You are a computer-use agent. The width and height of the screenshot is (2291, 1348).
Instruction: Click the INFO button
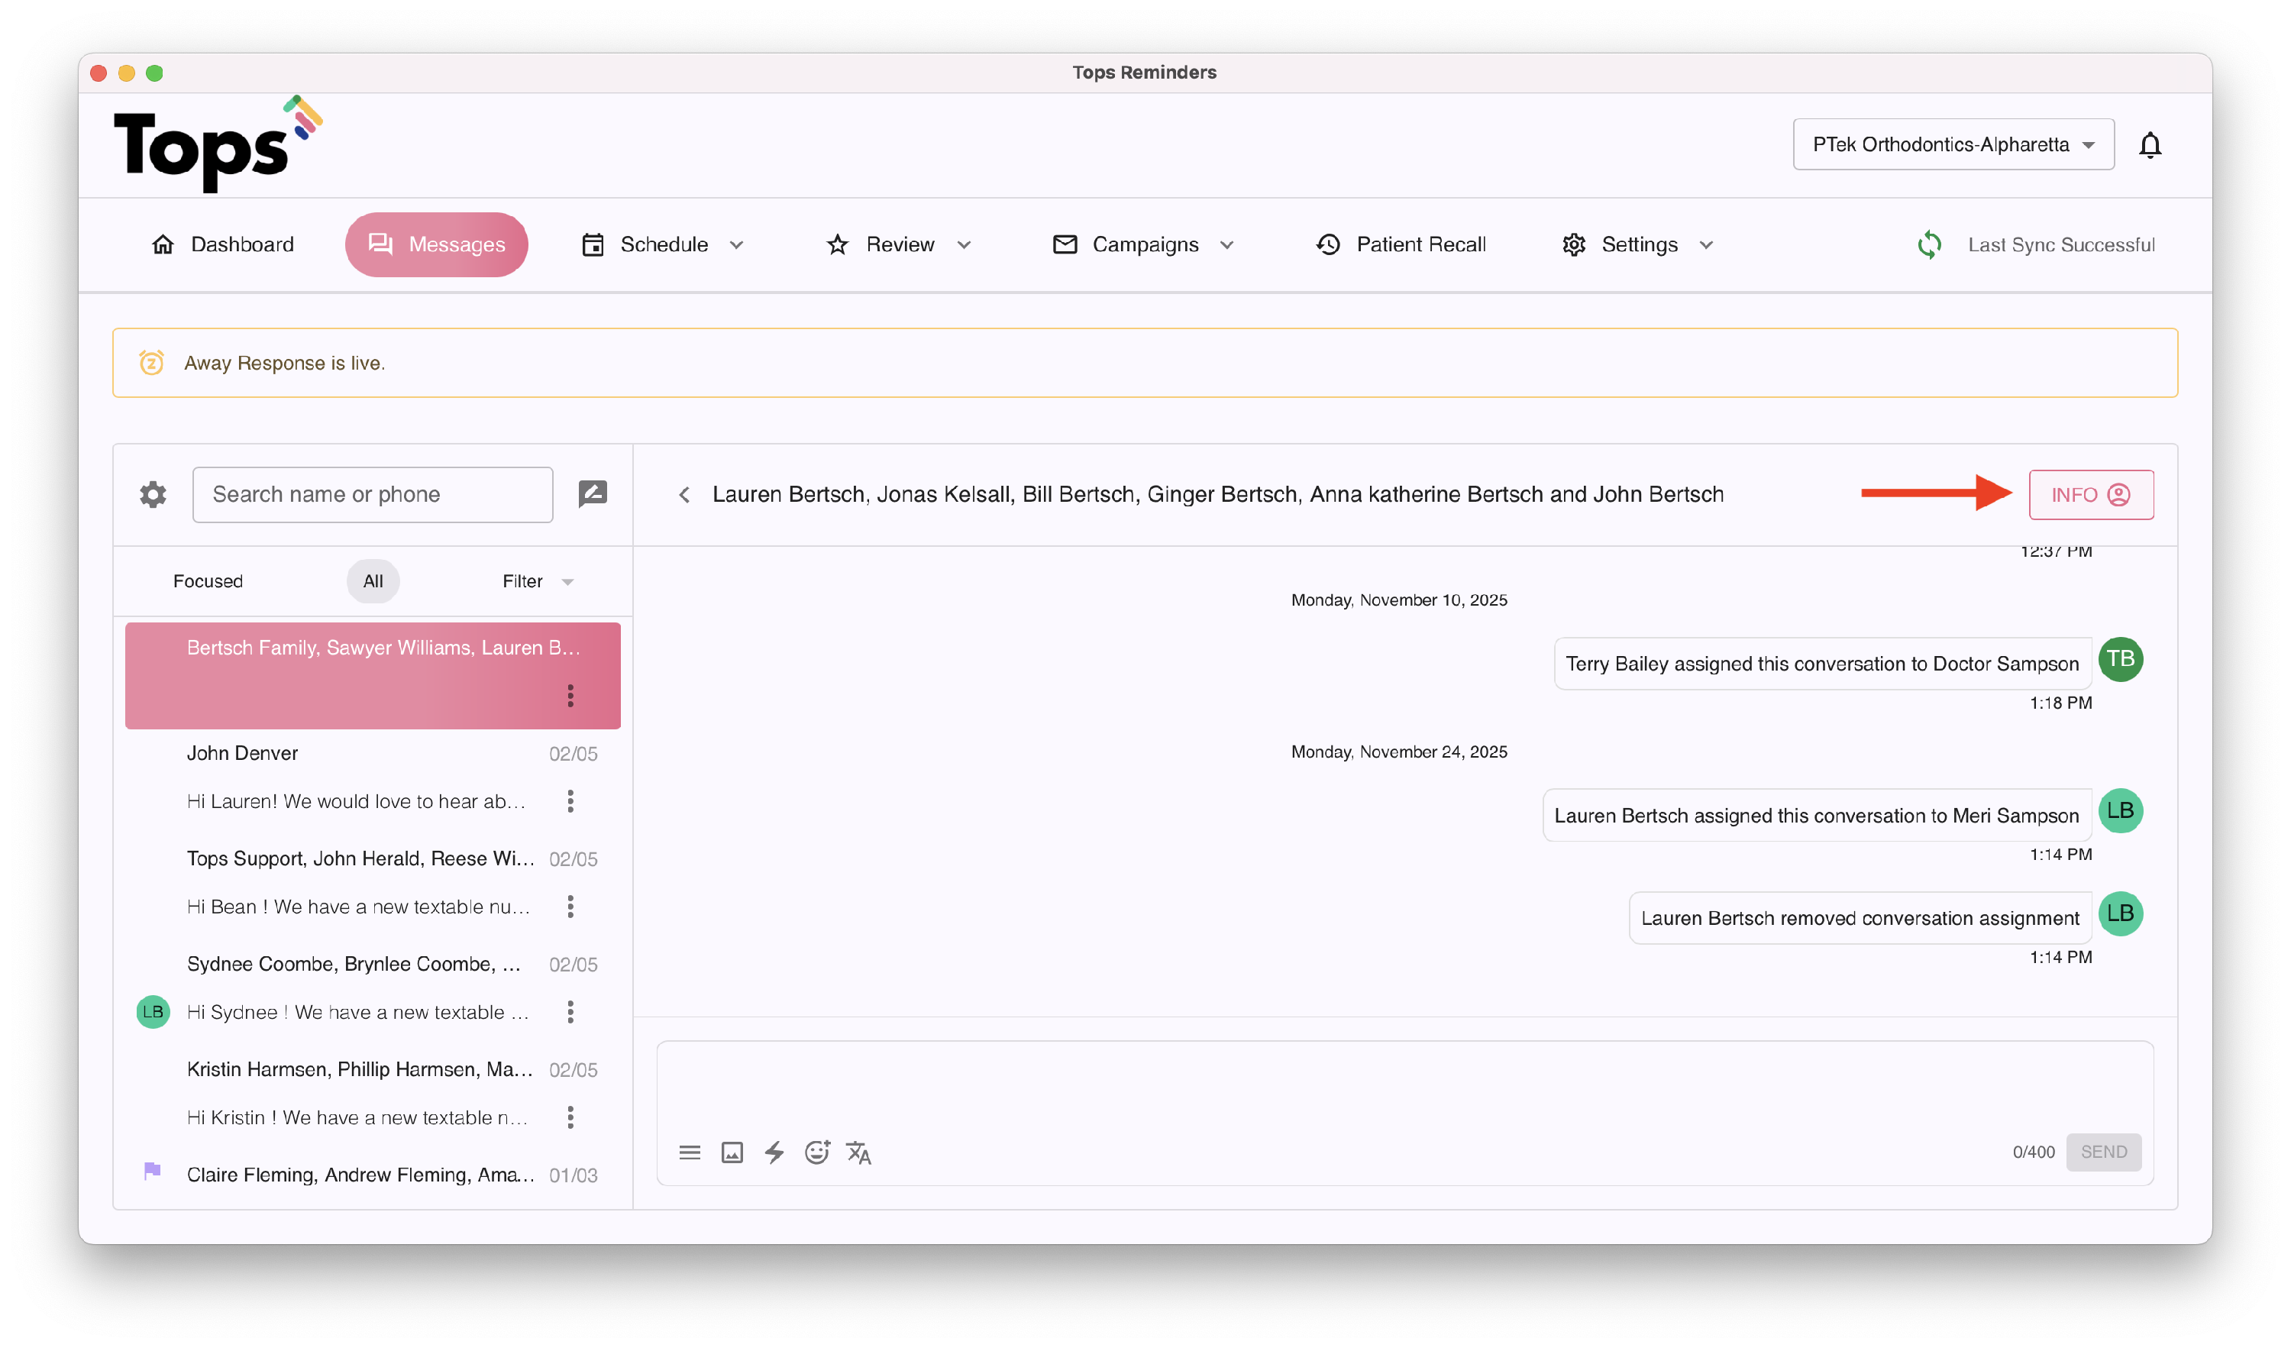coord(2090,494)
